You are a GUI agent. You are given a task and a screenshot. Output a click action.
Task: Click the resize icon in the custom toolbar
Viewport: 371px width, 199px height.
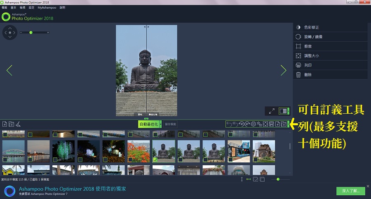point(265,124)
